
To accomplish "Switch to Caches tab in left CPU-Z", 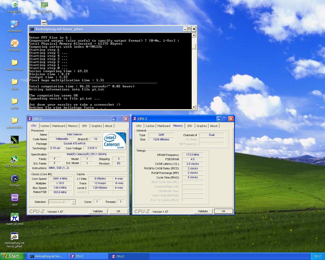I will click(45, 126).
